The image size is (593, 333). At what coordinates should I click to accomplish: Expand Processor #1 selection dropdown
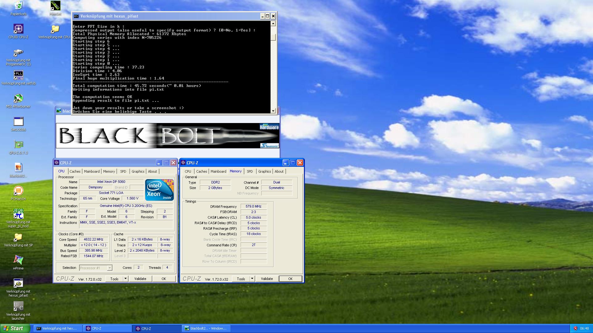tap(109, 268)
